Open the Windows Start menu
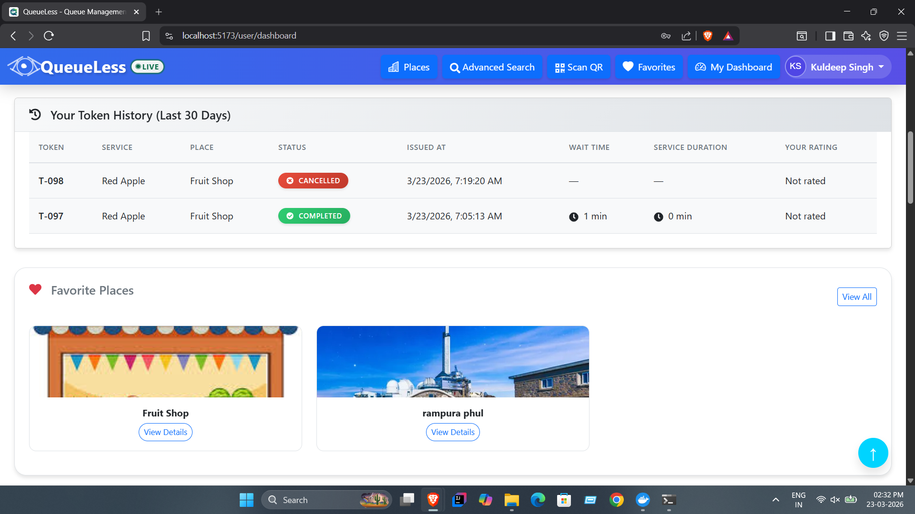915x514 pixels. click(246, 500)
